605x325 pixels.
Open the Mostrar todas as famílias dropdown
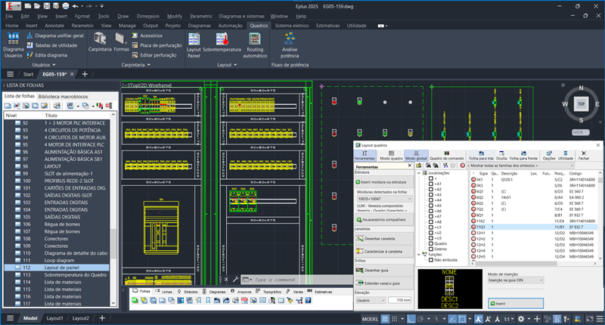tap(520, 166)
